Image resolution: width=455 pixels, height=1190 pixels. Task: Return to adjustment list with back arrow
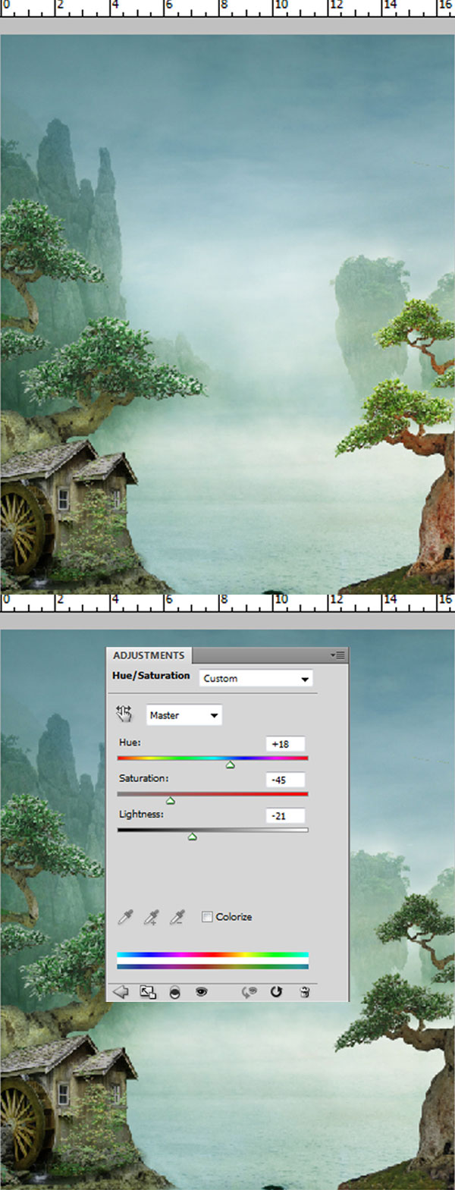pos(120,991)
